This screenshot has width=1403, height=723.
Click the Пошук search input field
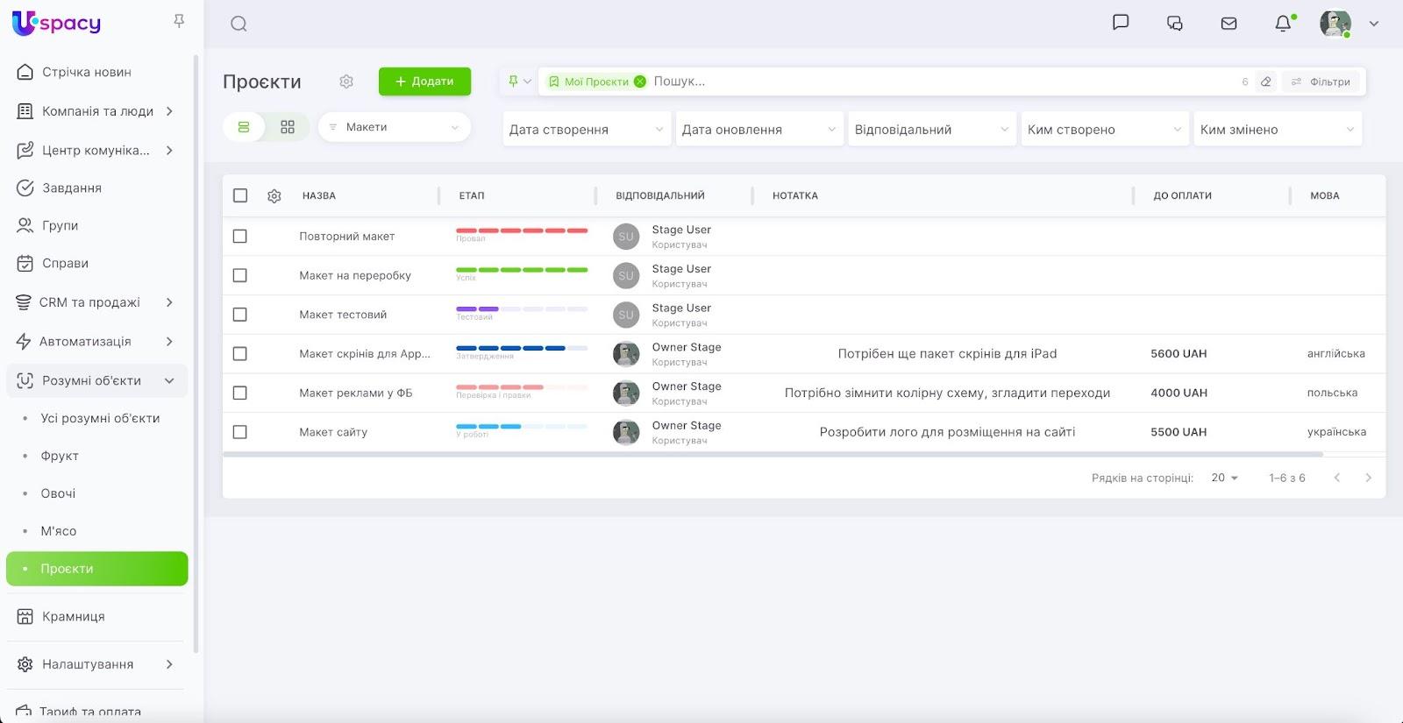pos(938,82)
